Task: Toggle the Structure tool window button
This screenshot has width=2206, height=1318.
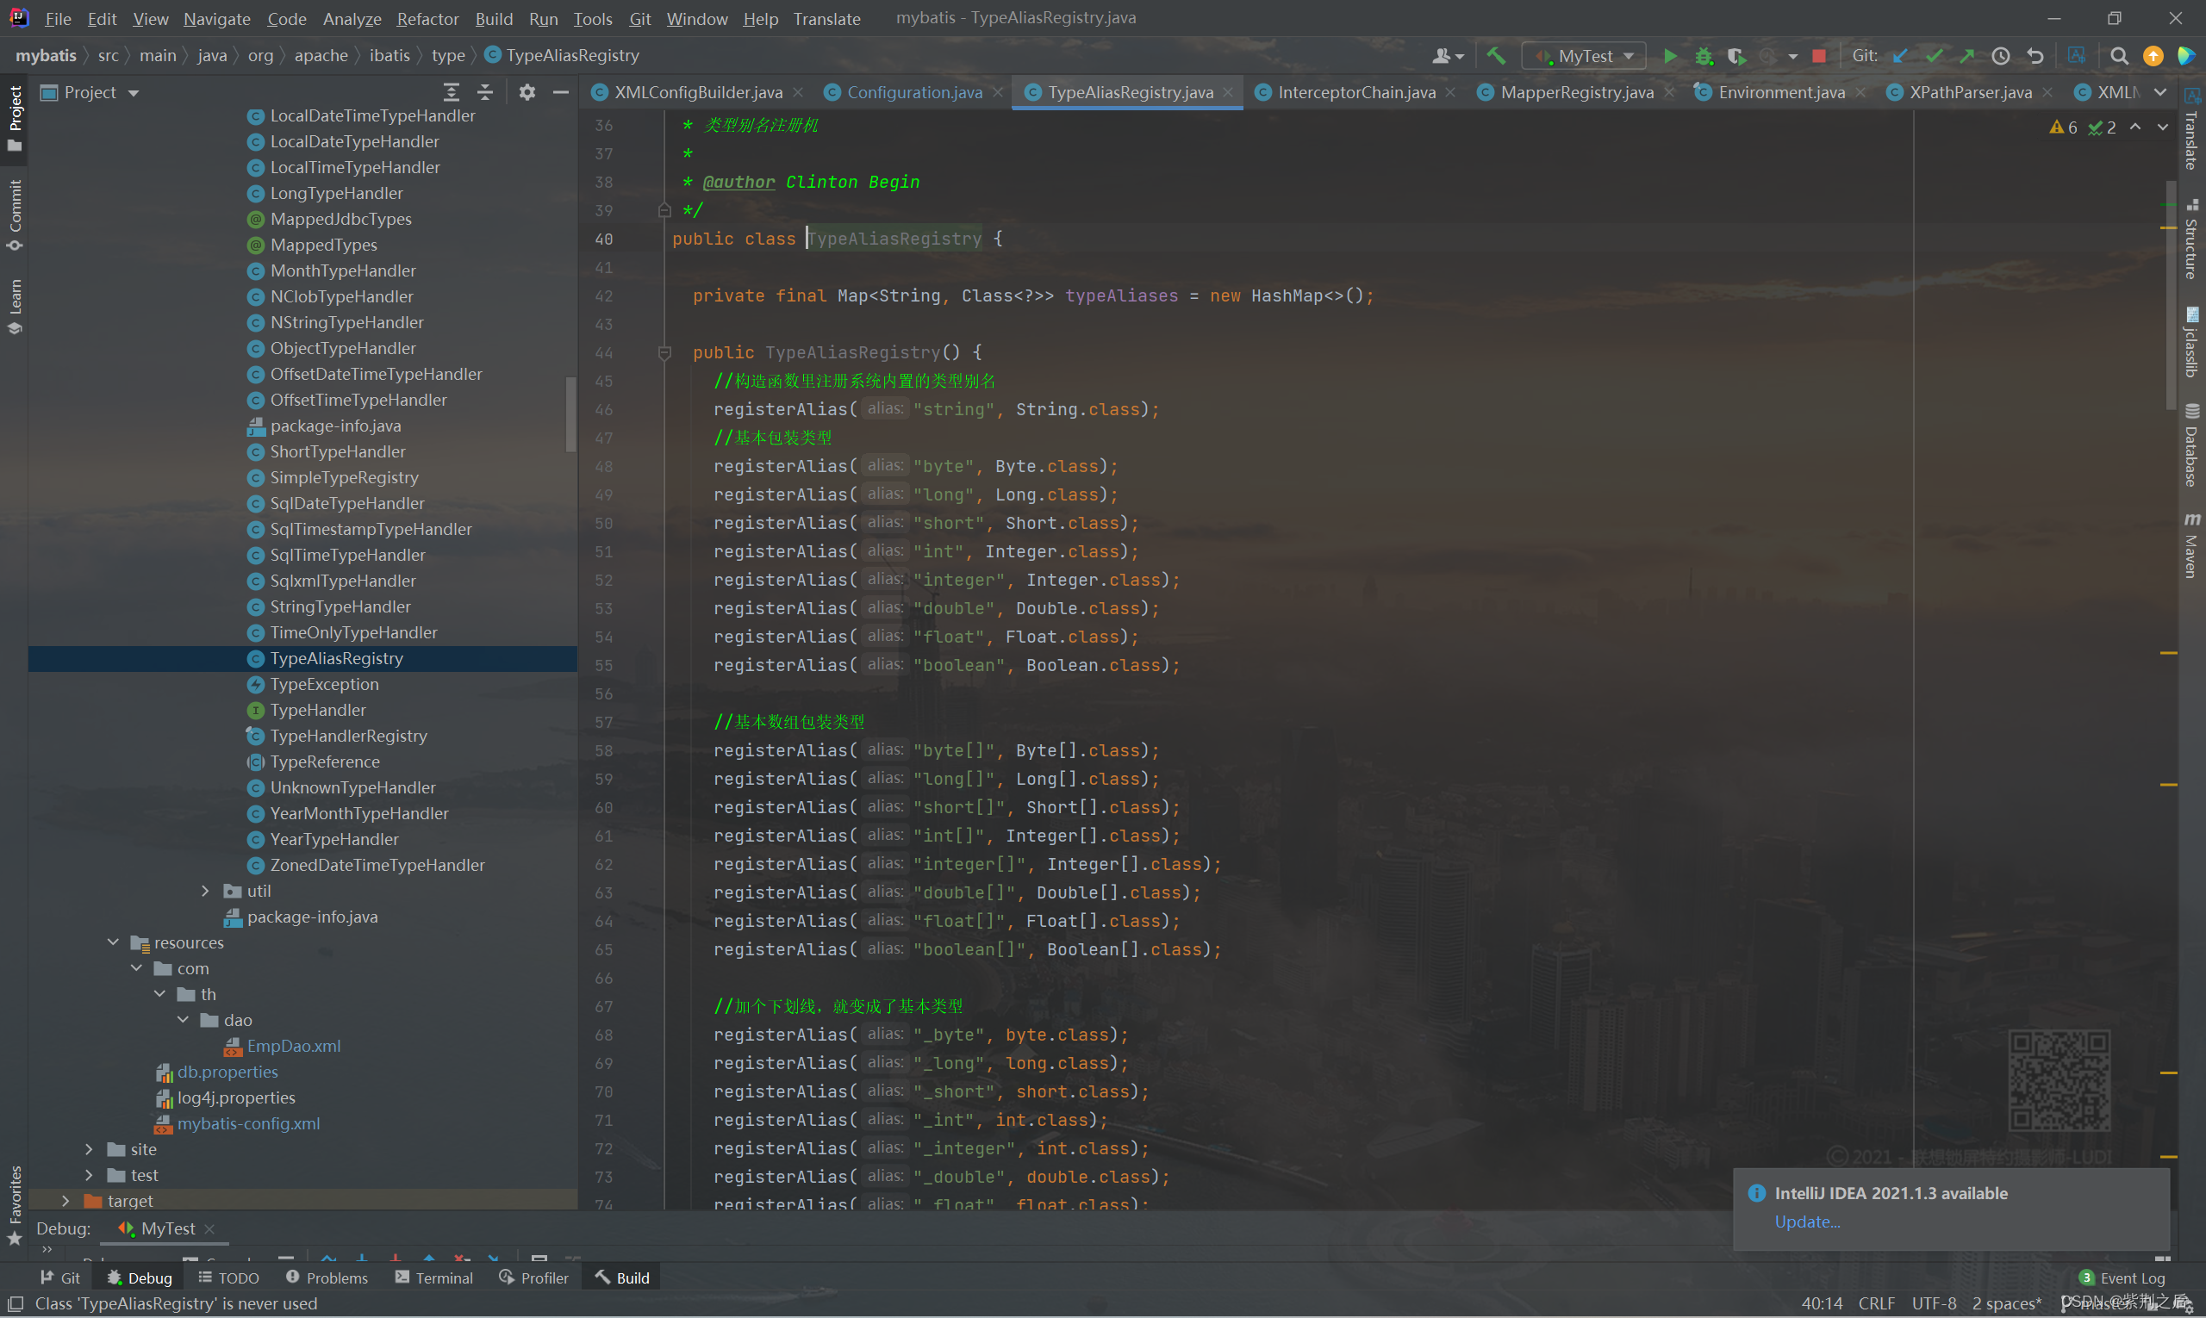Action: 2192,239
